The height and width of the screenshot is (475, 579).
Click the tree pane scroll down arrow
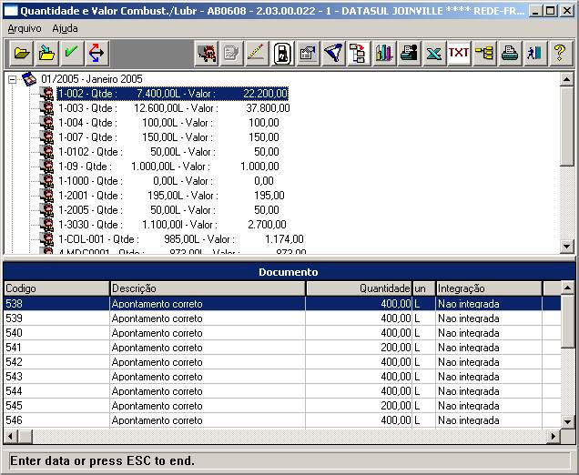(x=567, y=246)
